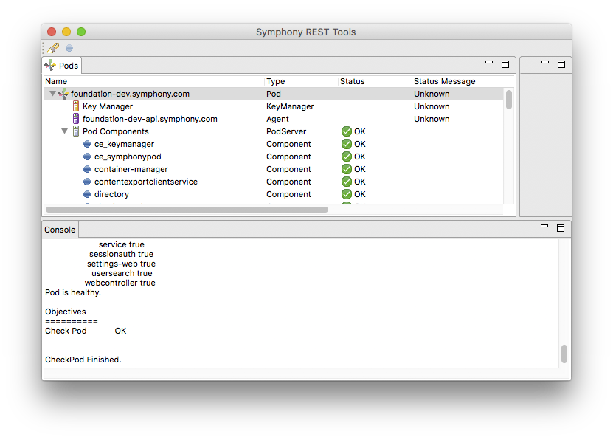Image resolution: width=613 pixels, height=440 pixels.
Task: Click the blue icon beside ce_keymanager
Action: (87, 144)
